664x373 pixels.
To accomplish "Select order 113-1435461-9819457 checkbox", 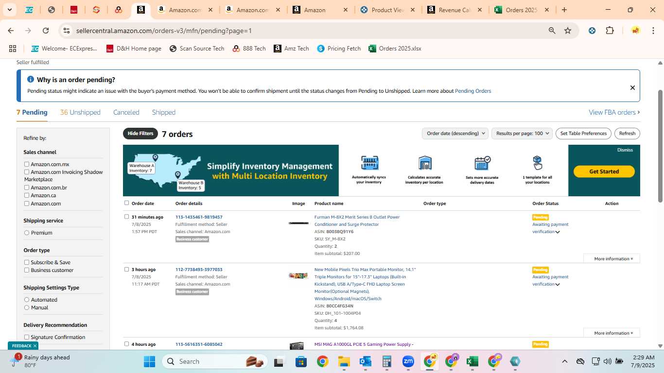I will [x=127, y=217].
